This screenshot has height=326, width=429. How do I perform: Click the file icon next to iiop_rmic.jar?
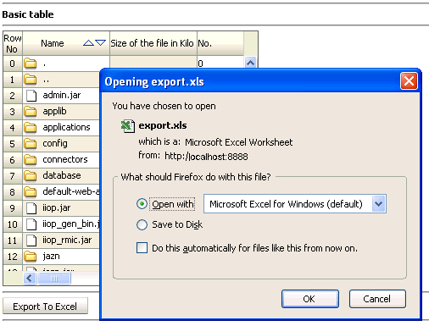31,240
